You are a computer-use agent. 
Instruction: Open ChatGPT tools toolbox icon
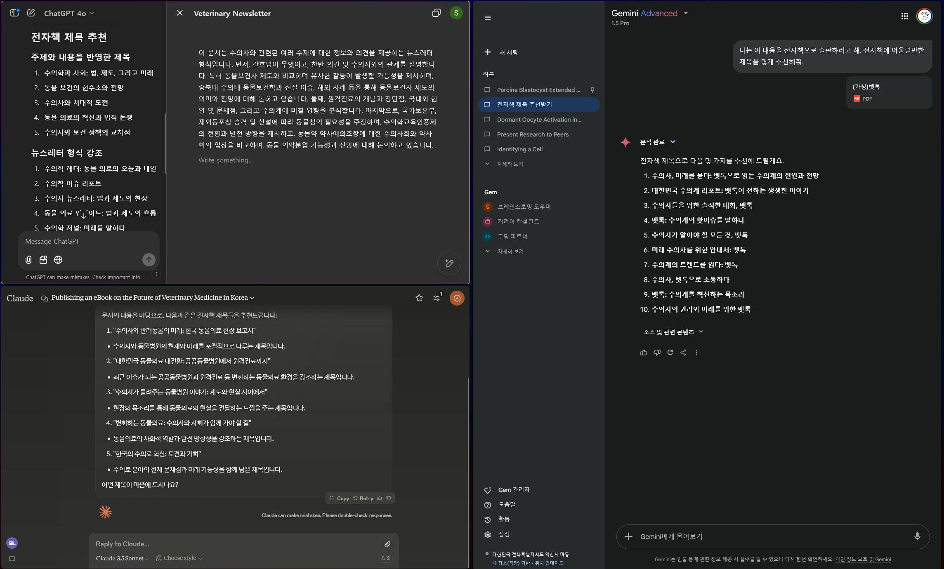(x=43, y=260)
